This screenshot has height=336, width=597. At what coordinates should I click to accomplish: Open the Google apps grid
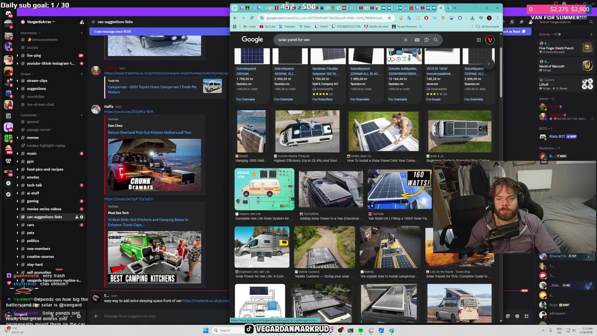479,40
